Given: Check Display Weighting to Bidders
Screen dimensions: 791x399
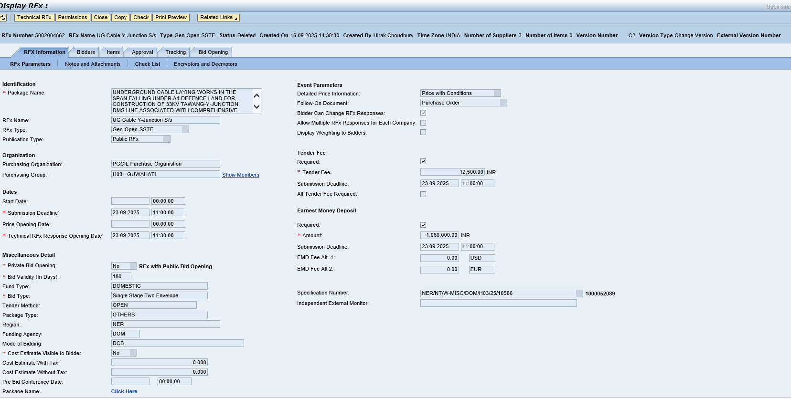Looking at the screenshot, I should pyautogui.click(x=423, y=133).
